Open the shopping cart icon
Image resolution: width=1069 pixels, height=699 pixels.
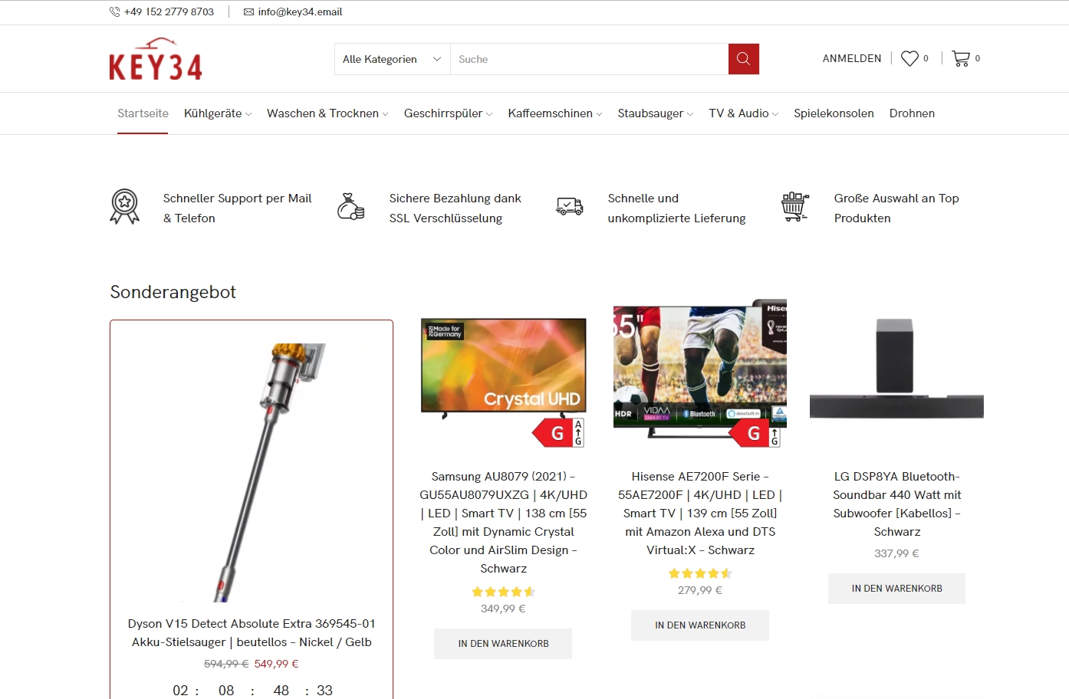[x=961, y=58]
